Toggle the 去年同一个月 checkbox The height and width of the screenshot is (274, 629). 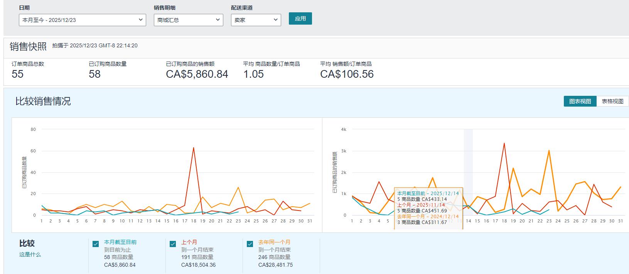250,244
